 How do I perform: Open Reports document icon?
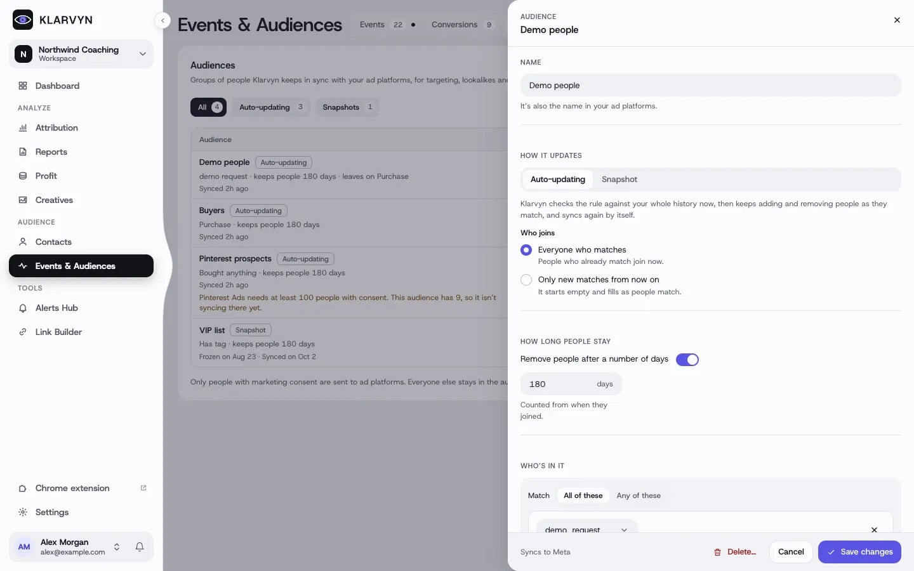(x=23, y=152)
